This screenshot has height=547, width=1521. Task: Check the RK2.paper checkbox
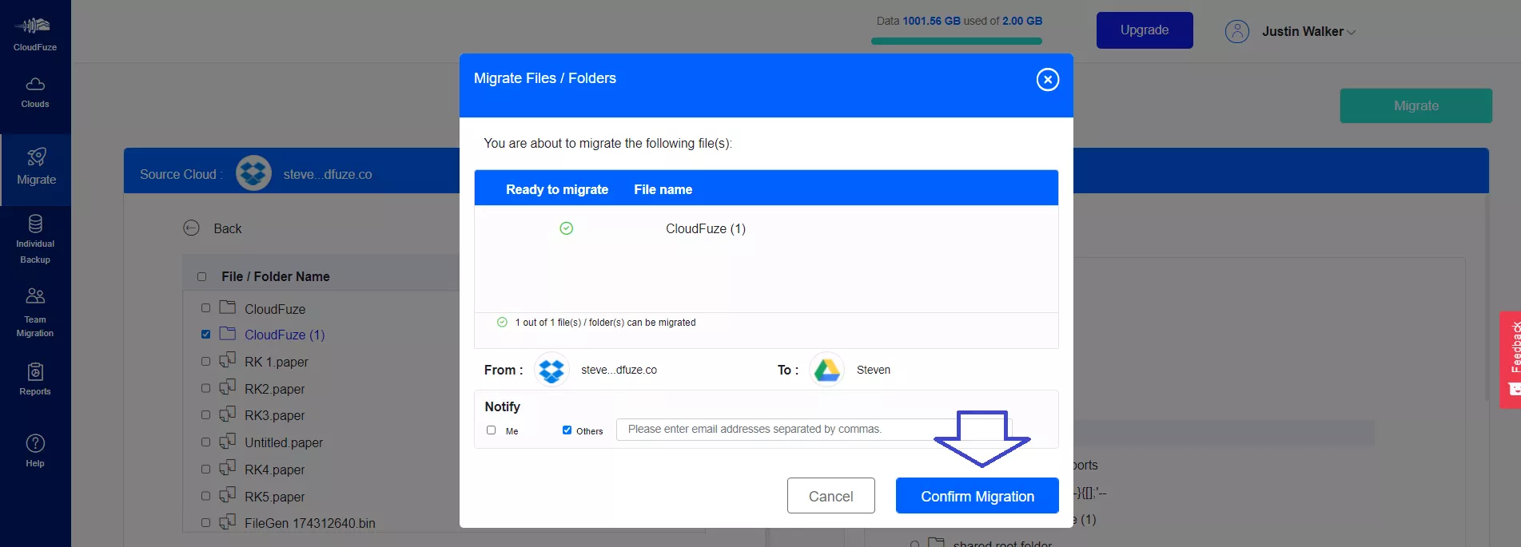coord(205,388)
